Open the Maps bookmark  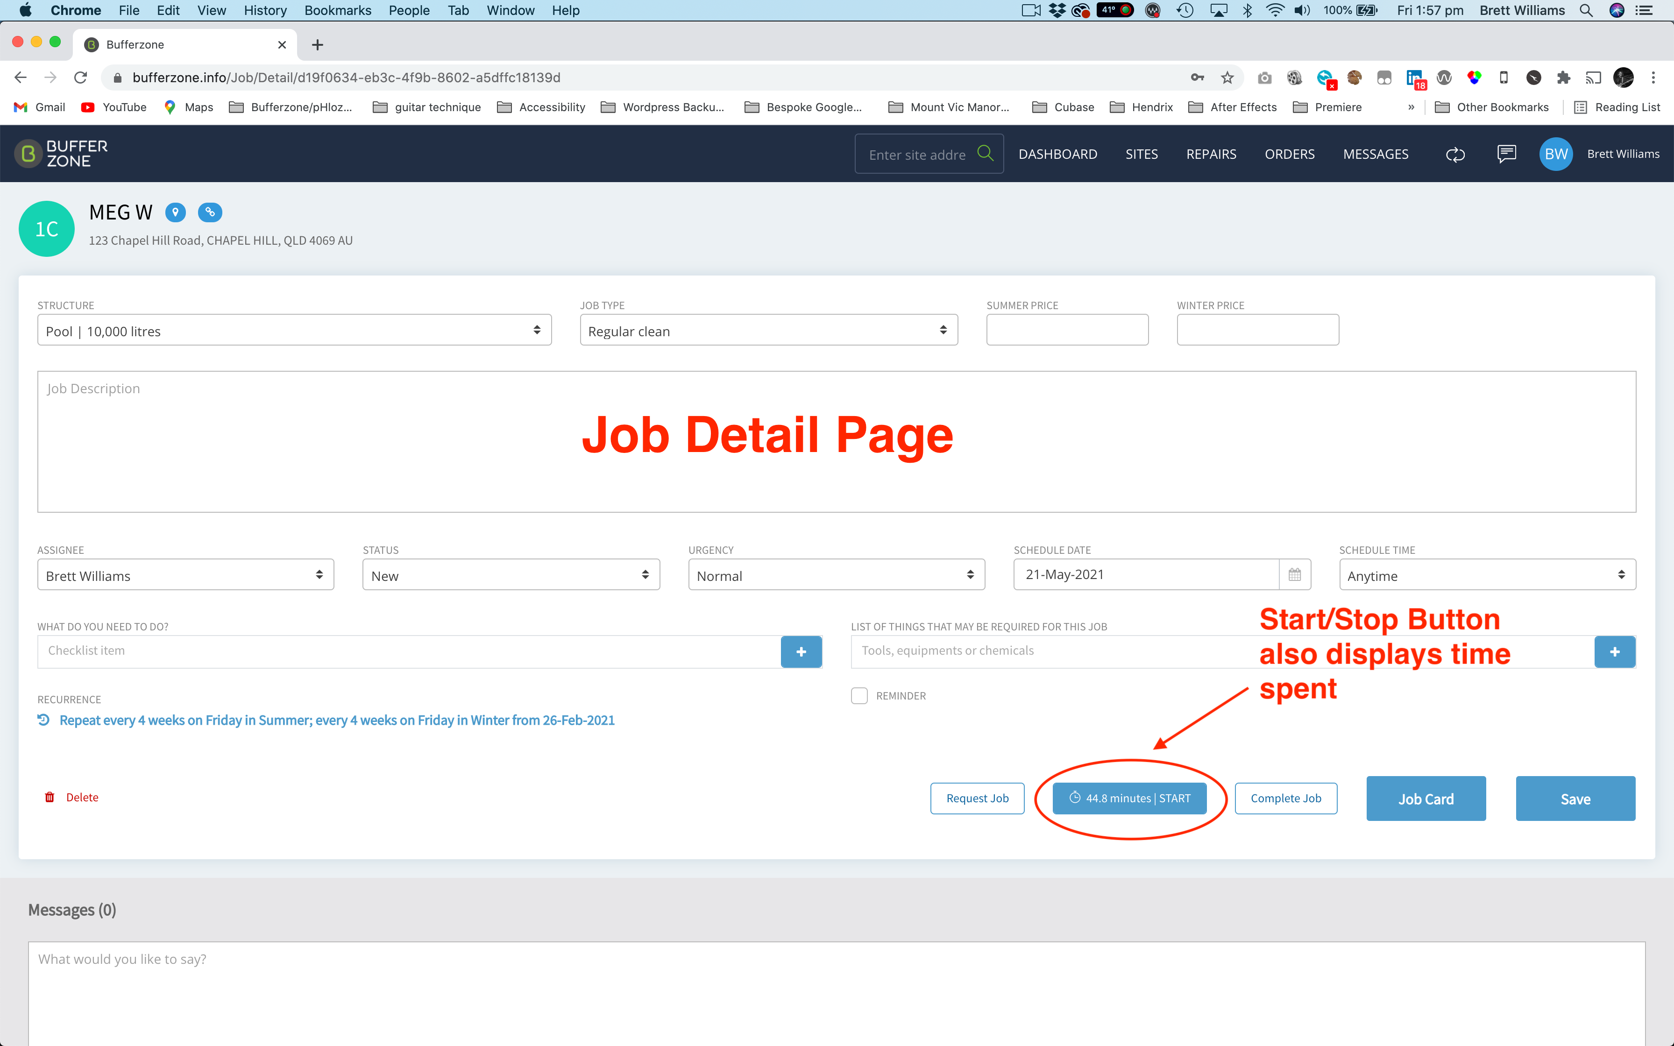(189, 107)
